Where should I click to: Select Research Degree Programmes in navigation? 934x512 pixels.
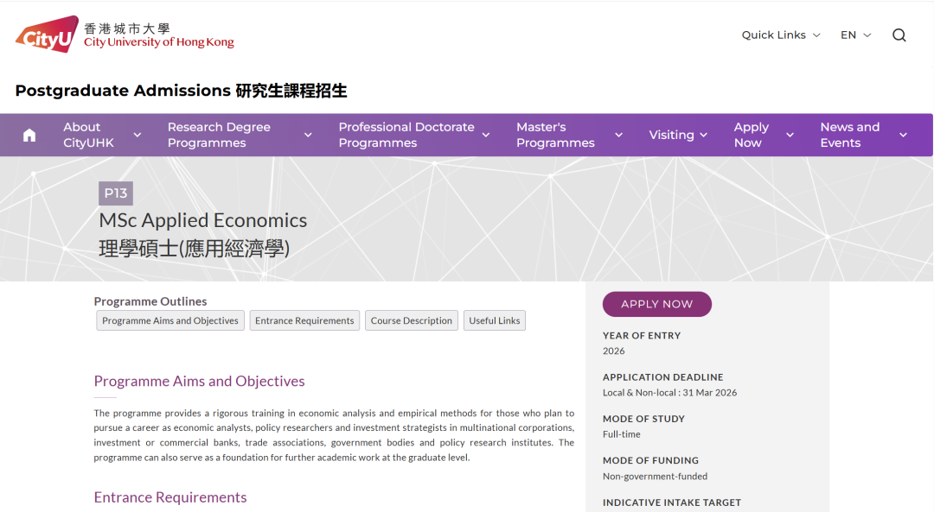[219, 135]
